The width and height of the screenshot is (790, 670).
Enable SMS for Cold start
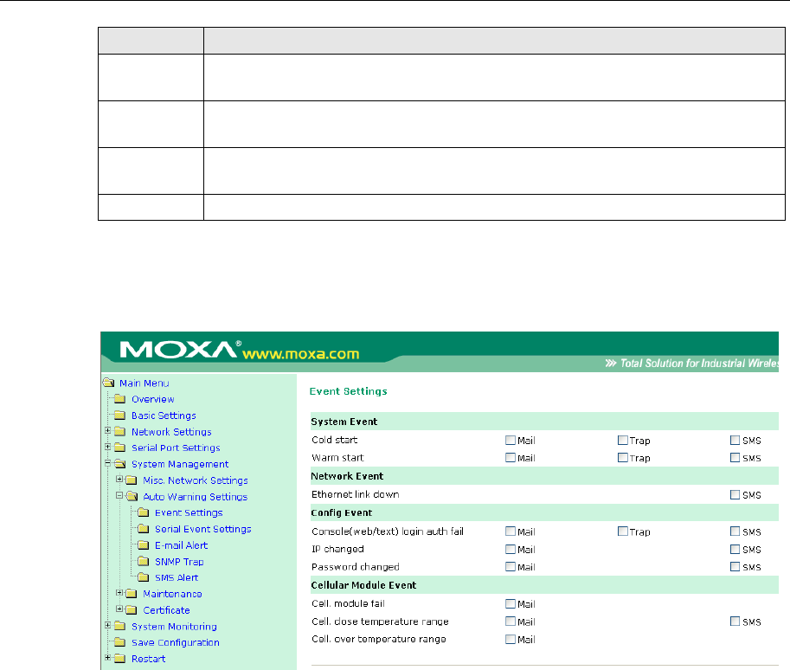pyautogui.click(x=735, y=440)
